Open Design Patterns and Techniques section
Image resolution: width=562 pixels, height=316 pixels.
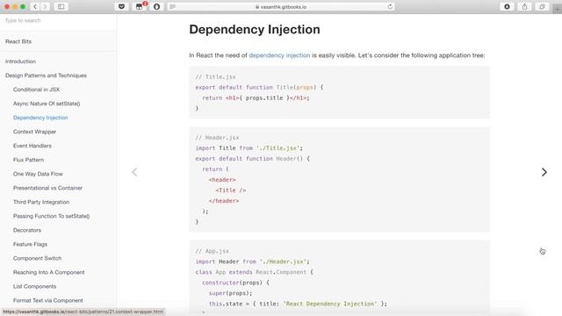tap(46, 75)
